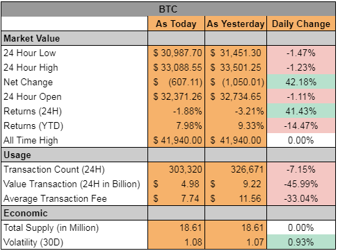
Task: Click Volatility (30D) daily change 0.93% cell
Action: tap(301, 242)
